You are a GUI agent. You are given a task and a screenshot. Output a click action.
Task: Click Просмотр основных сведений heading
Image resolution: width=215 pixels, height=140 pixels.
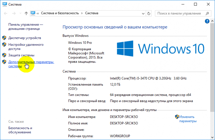[x=115, y=27]
